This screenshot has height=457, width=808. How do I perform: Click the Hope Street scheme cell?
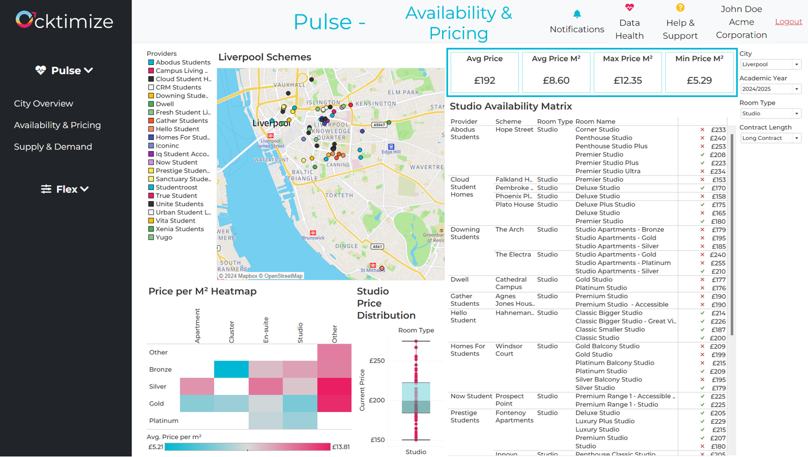[514, 130]
